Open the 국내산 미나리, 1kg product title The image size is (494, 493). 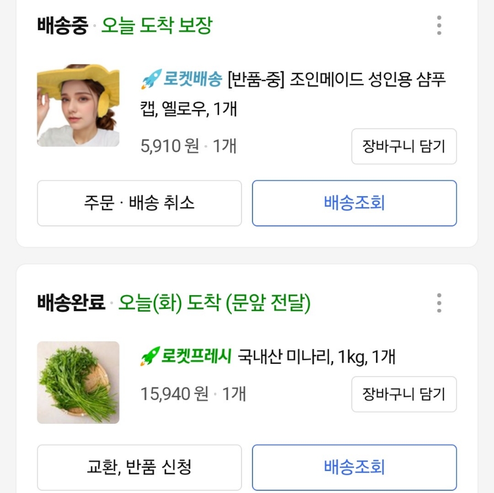[x=316, y=357]
